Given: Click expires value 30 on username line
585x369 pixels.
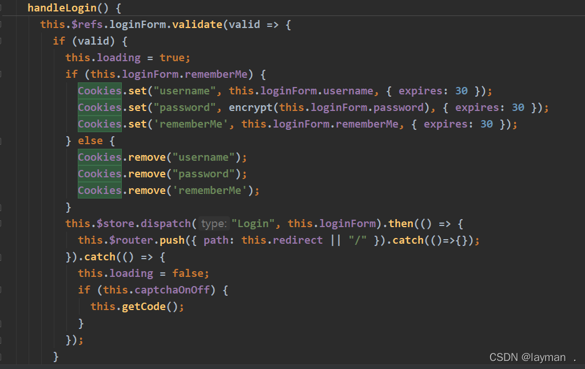Looking at the screenshot, I should (461, 91).
